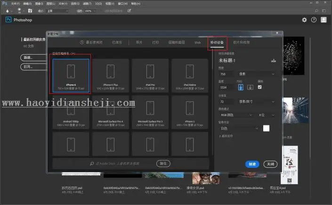Click the 关闭 button
This screenshot has height=205, width=332.
270,164
